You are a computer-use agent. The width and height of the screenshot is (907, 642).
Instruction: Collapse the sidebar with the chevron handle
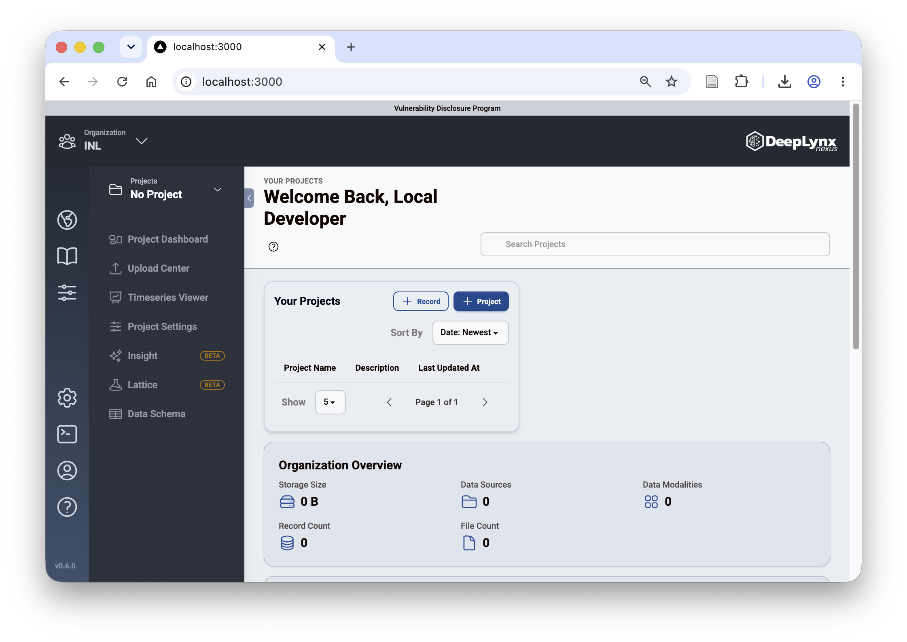click(249, 198)
